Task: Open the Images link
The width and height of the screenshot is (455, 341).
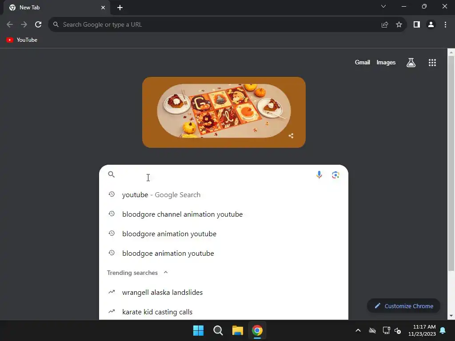Action: tap(386, 62)
